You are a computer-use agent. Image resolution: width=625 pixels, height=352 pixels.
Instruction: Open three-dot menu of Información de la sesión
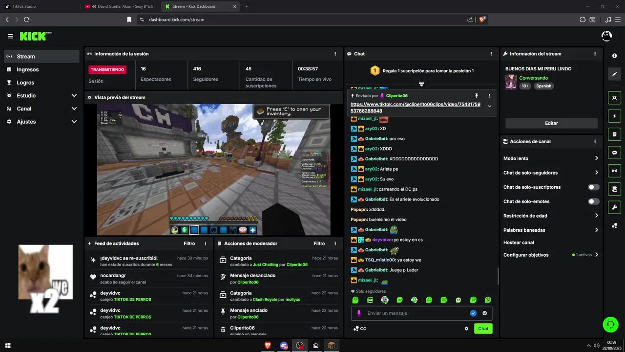335,54
